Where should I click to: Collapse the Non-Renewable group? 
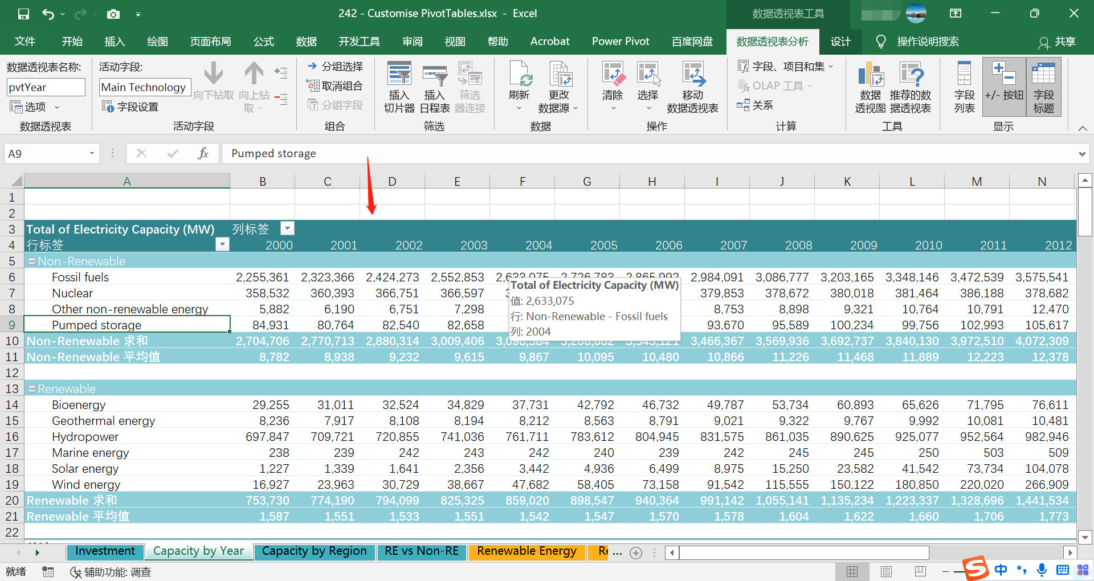click(x=32, y=261)
